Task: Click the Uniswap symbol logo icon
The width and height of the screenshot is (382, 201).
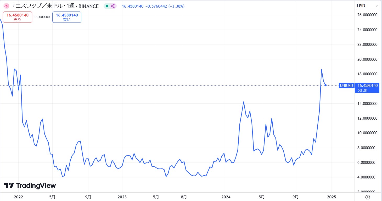Action: tap(6, 6)
